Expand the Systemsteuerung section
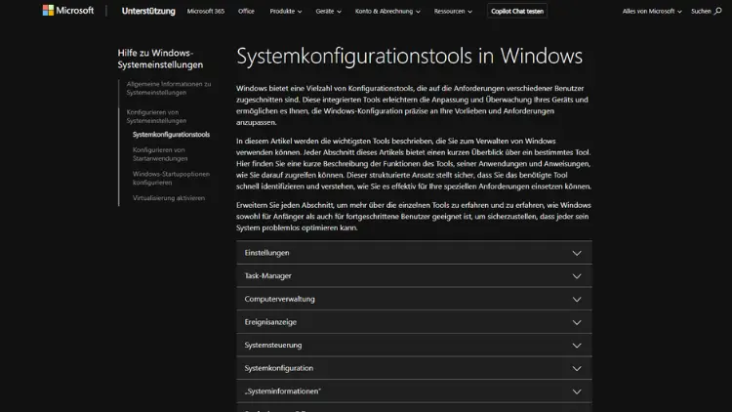The width and height of the screenshot is (732, 412). tap(414, 346)
